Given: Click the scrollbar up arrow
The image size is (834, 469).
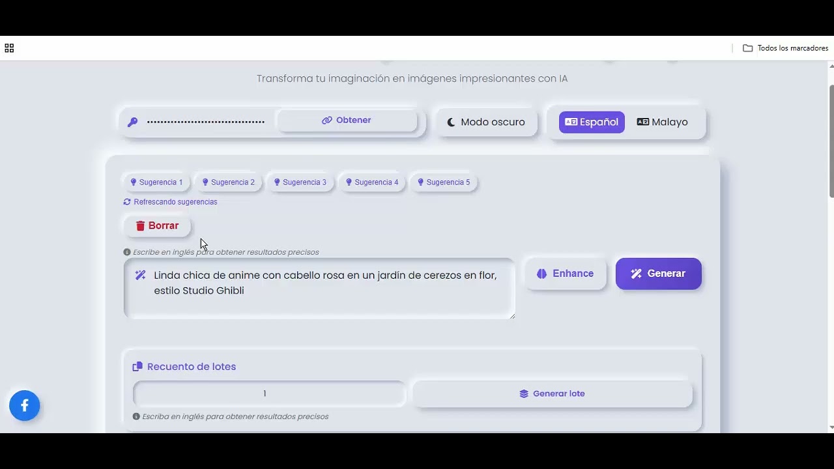Looking at the screenshot, I should pos(831,66).
